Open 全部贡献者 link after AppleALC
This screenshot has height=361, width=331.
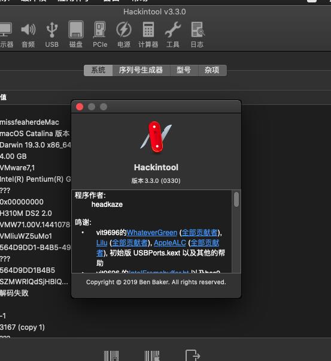tap(205, 243)
